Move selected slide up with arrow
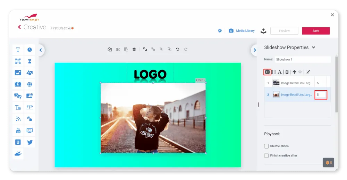This screenshot has width=347, height=180. [x=294, y=72]
